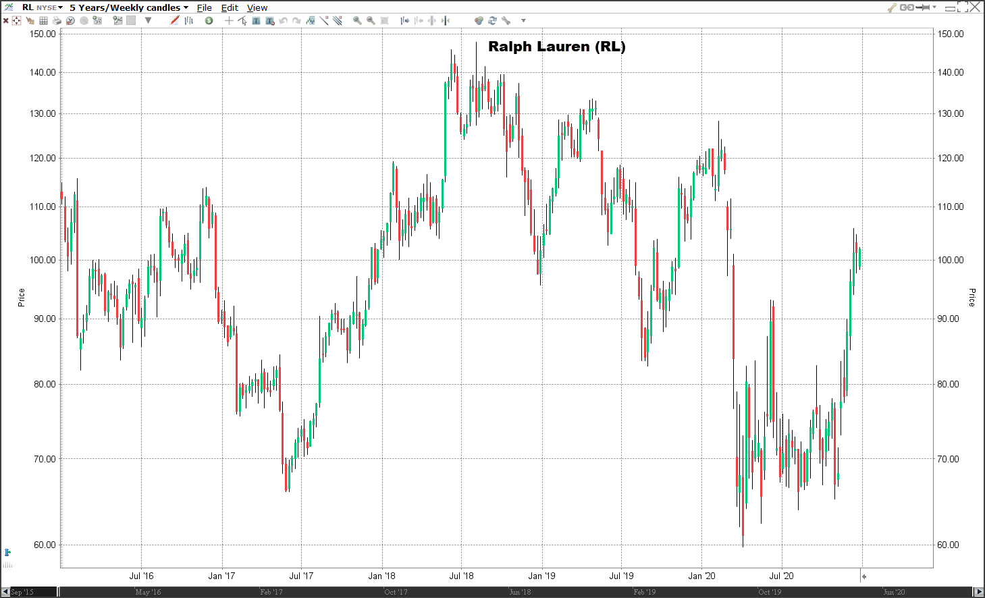This screenshot has width=985, height=598.
Task: Click the bars shift right arrow icon
Action: coord(405,21)
